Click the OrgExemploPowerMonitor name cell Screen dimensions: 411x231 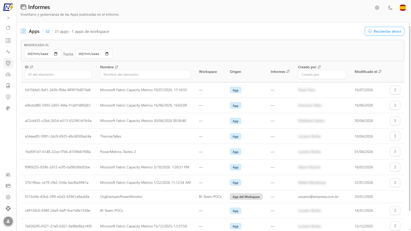click(121, 197)
